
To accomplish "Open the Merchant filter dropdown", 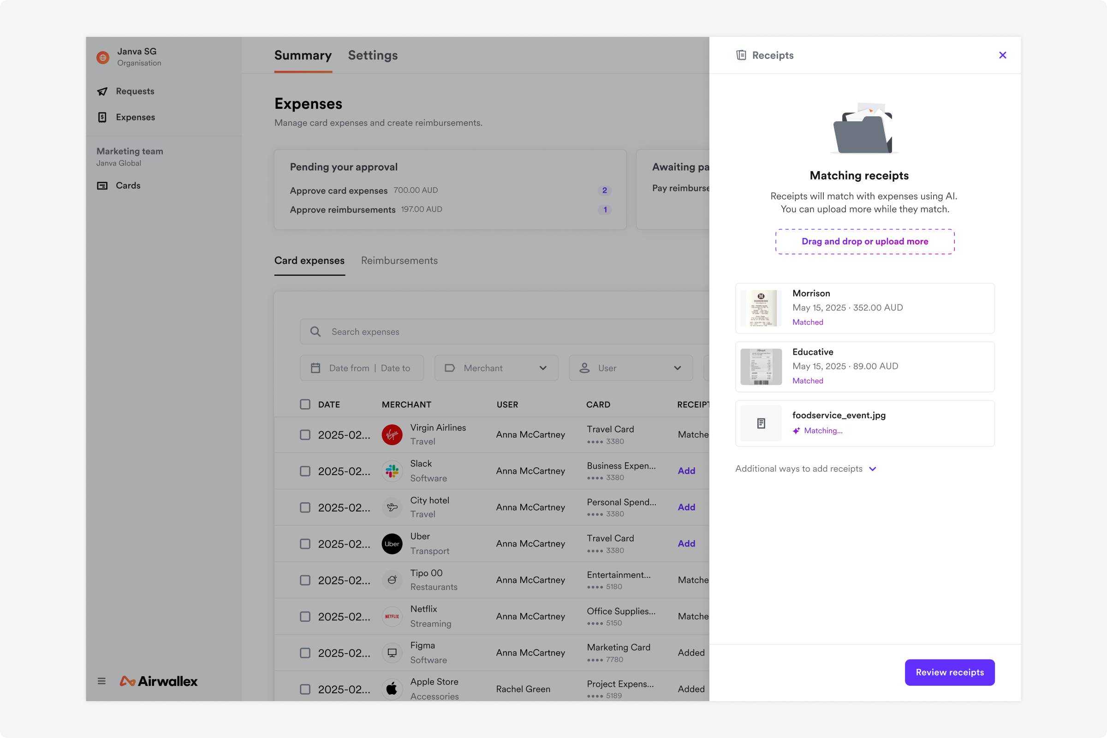I will [495, 368].
